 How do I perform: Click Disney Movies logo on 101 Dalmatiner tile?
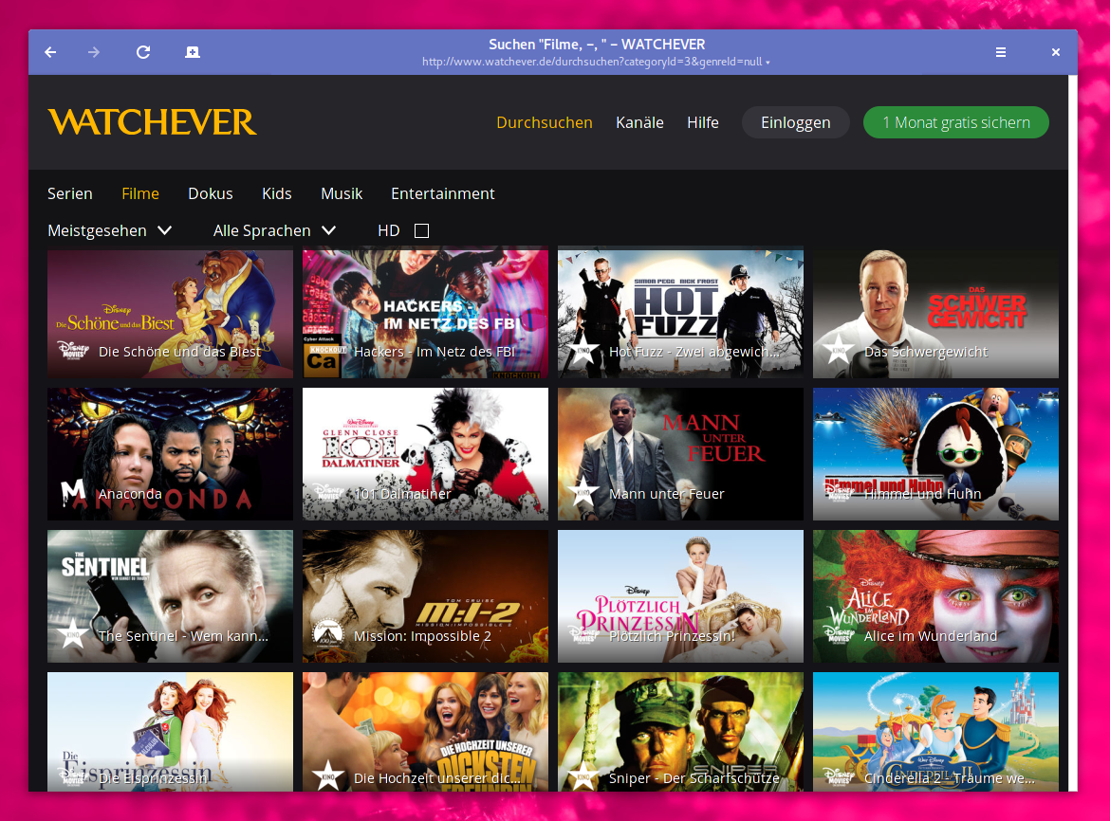coord(328,492)
